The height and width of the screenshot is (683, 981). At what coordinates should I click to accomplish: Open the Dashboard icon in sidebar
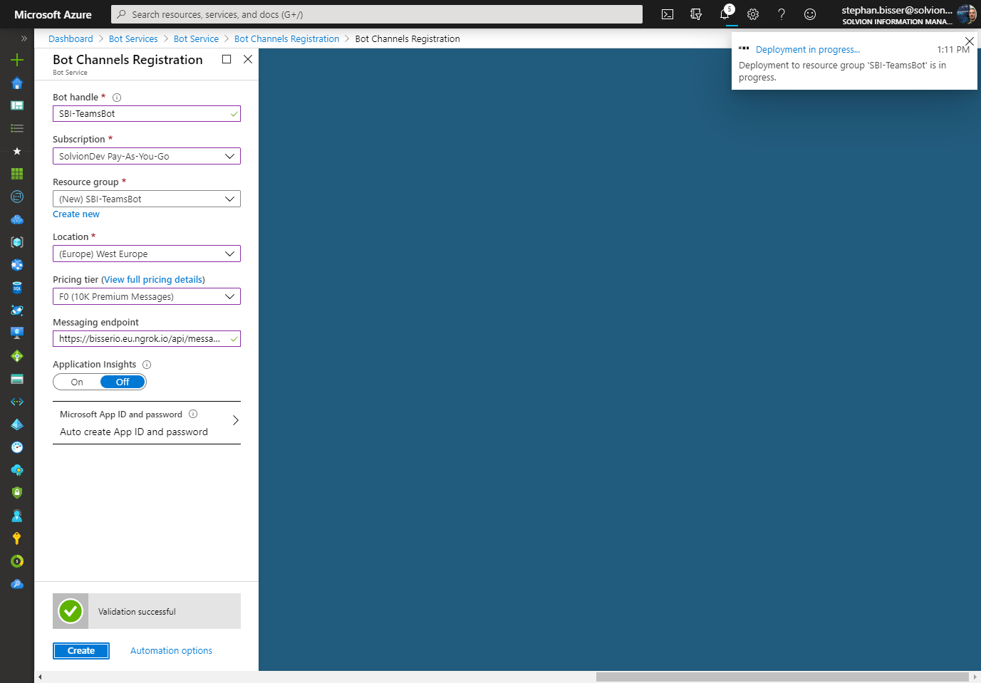point(17,105)
